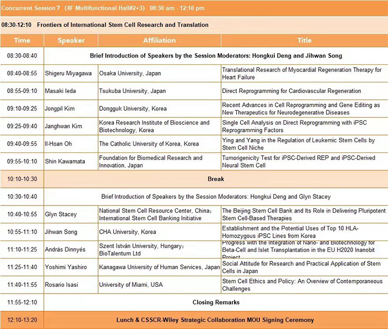
Task: Click the Title column header
Action: tap(304, 40)
